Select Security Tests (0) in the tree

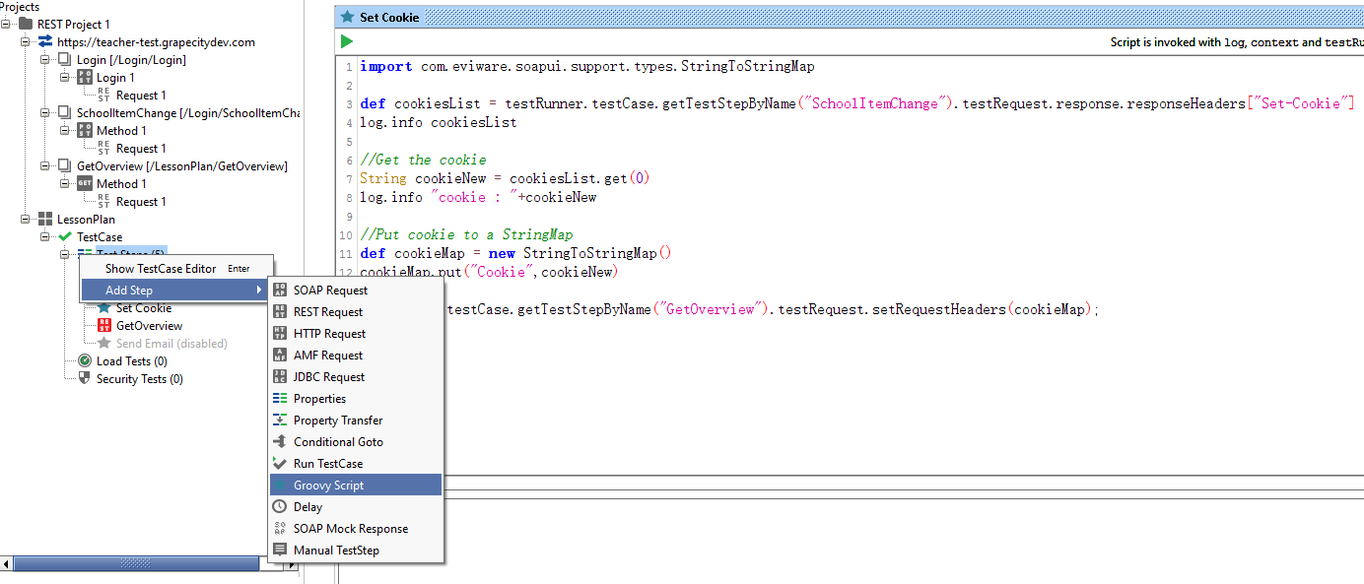(x=139, y=379)
